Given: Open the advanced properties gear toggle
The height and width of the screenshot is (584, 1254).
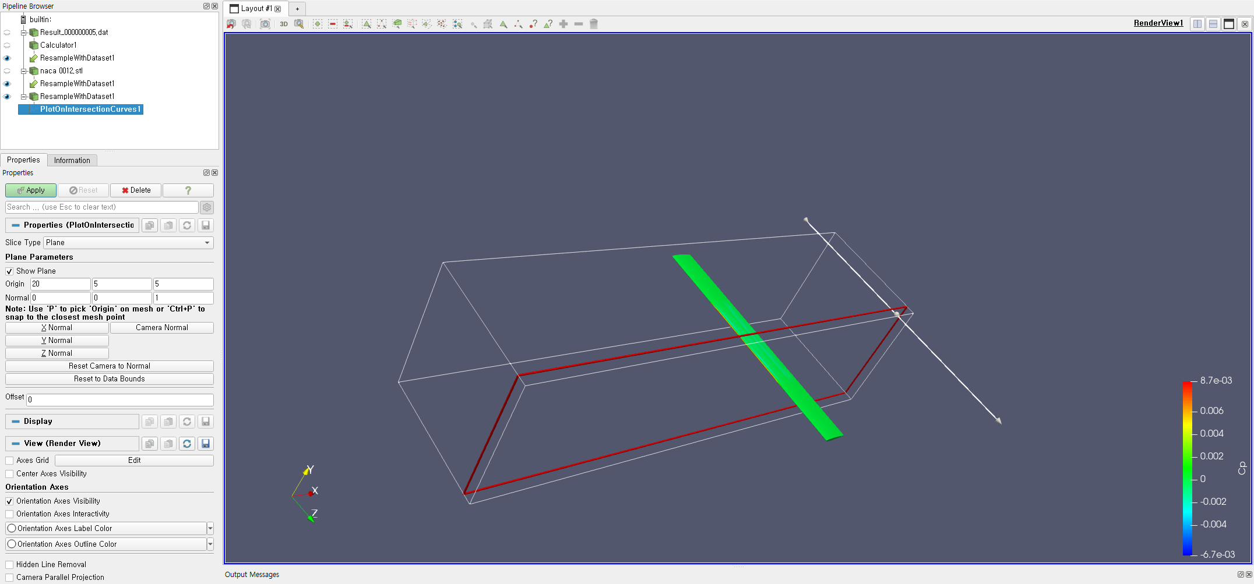Looking at the screenshot, I should [207, 207].
